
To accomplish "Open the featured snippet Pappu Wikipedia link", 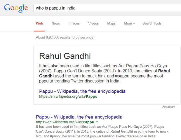I will tap(82, 91).
